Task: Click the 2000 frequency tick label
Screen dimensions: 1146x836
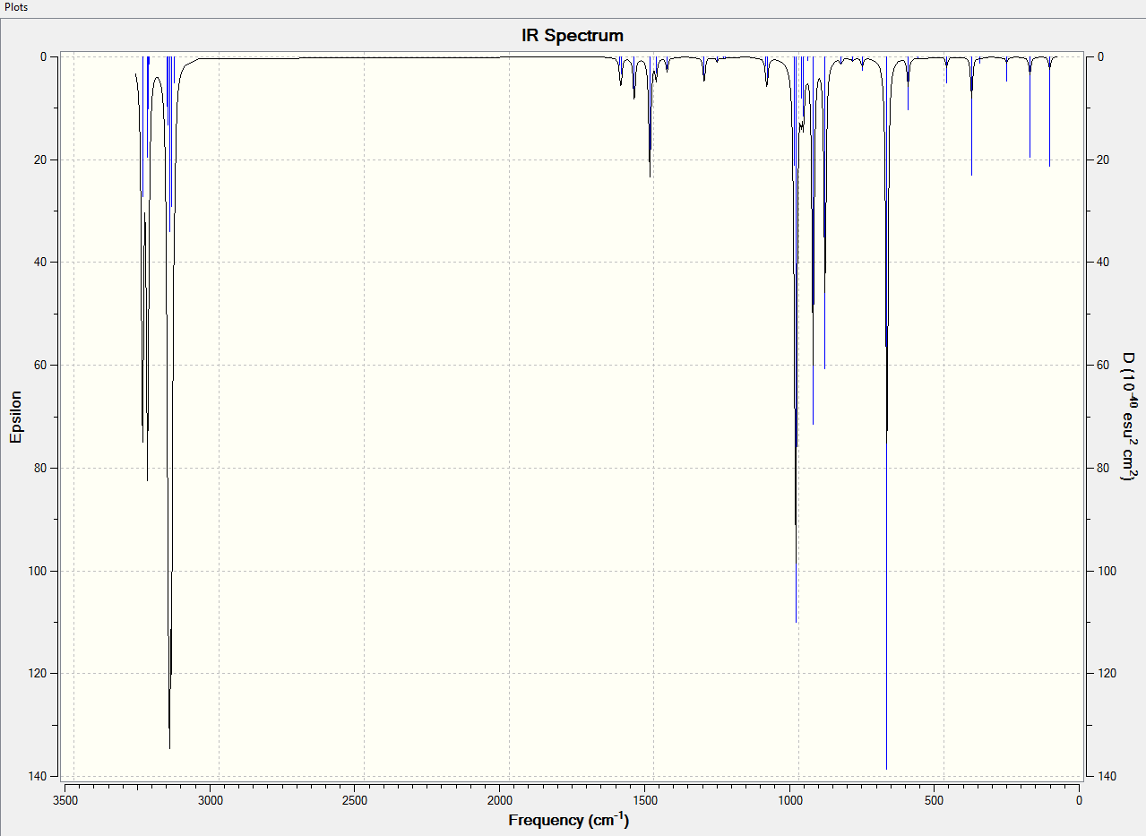Action: point(500,799)
